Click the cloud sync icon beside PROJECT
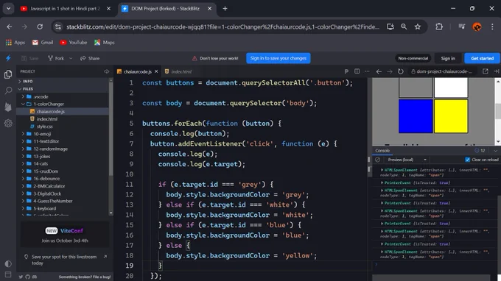The width and height of the screenshot is (501, 281). tap(107, 71)
